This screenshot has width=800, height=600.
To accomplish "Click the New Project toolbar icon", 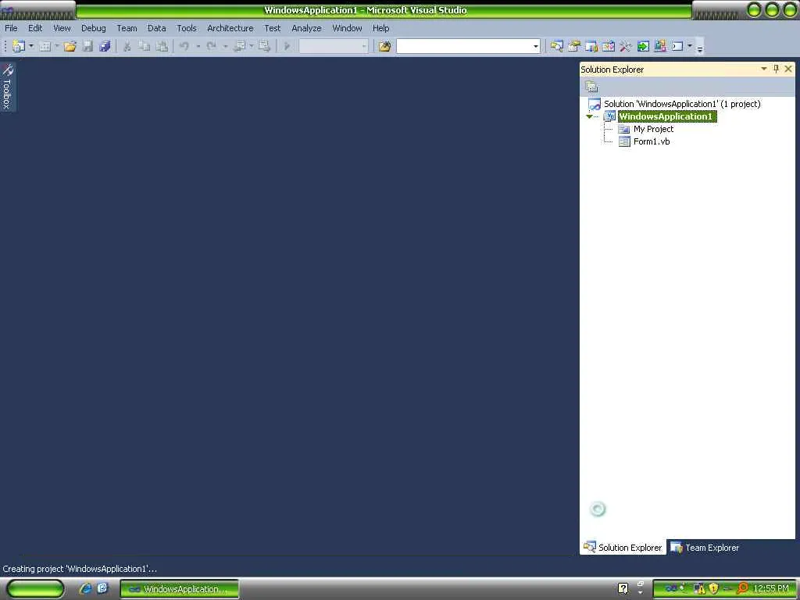I will 19,46.
